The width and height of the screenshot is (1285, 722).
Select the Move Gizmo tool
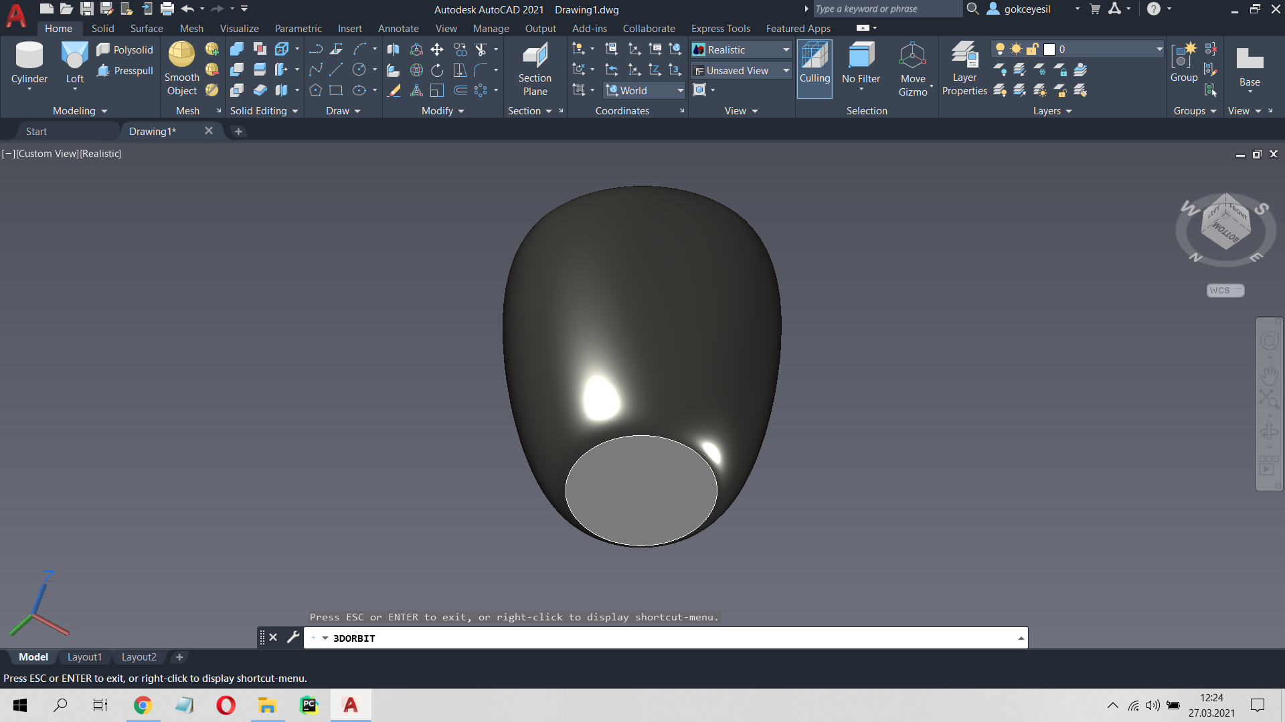(x=913, y=70)
